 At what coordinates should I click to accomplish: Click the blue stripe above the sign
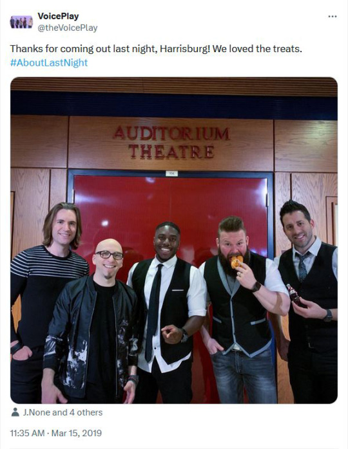tap(174, 105)
